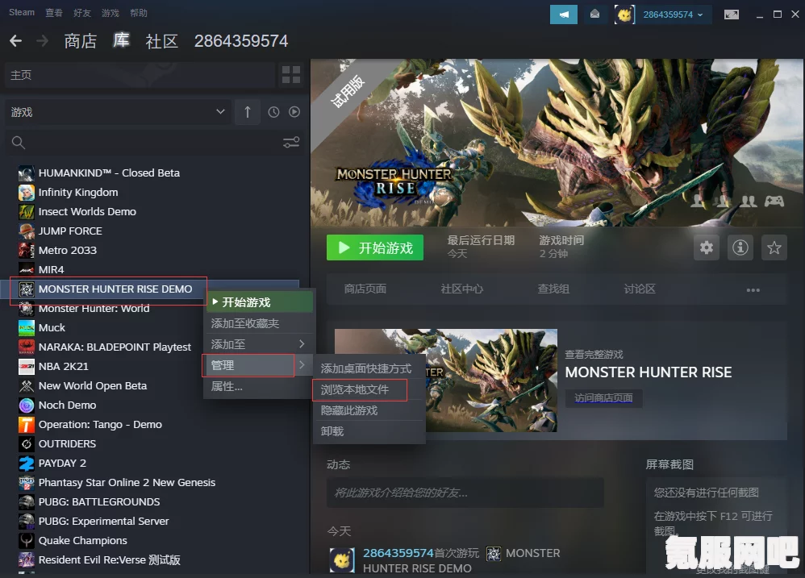Viewport: 805px width, 578px height.
Task: Open the 帮助 menu
Action: [139, 13]
